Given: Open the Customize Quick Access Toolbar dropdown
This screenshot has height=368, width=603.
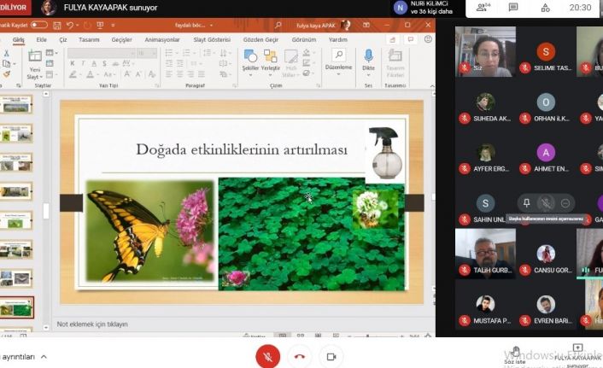Looking at the screenshot, I should [x=113, y=26].
